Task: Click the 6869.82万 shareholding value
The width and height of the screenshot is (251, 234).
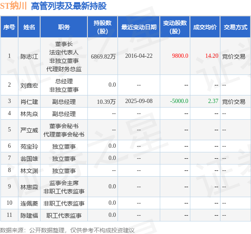Action: click(x=103, y=57)
